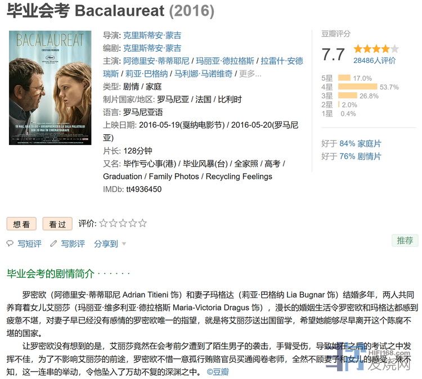The height and width of the screenshot is (379, 422).
Task: Mark the movie as 想看
Action: click(x=21, y=224)
